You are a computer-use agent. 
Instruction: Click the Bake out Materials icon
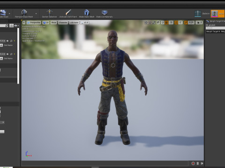(x=105, y=12)
